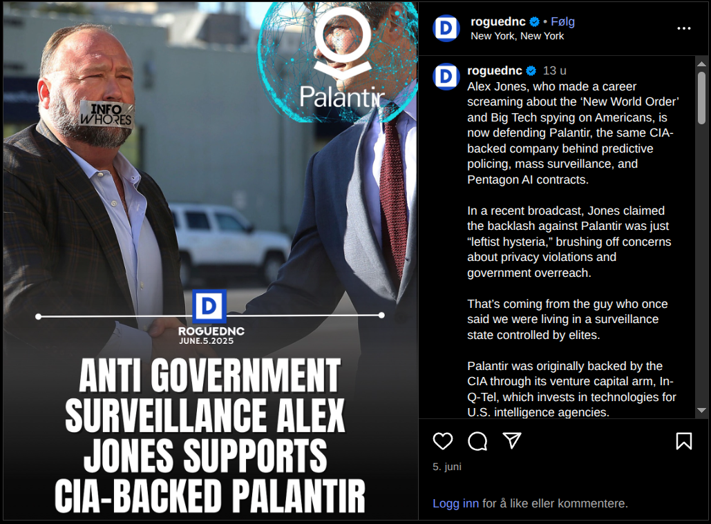Click the 5. juni post date
The width and height of the screenshot is (711, 524).
click(x=447, y=467)
